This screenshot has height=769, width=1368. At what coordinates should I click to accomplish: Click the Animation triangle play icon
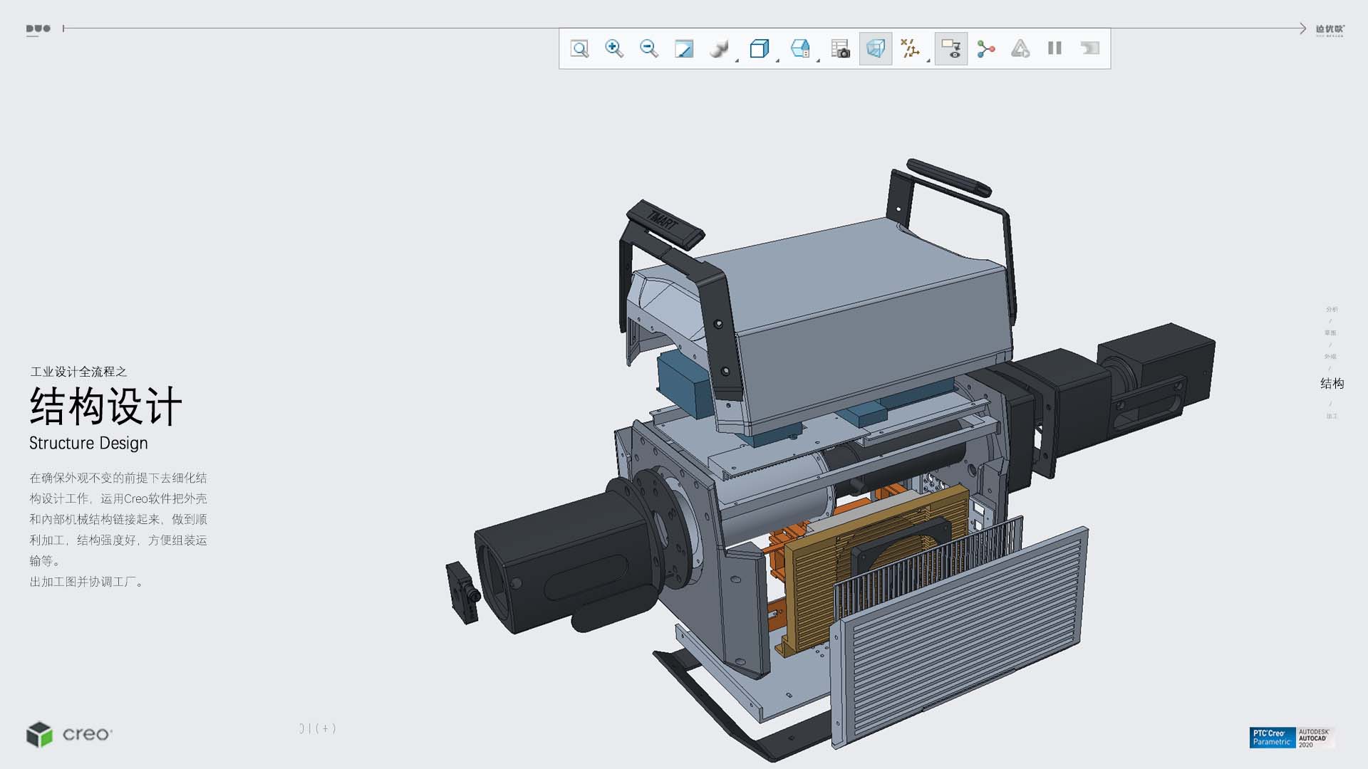point(1020,48)
